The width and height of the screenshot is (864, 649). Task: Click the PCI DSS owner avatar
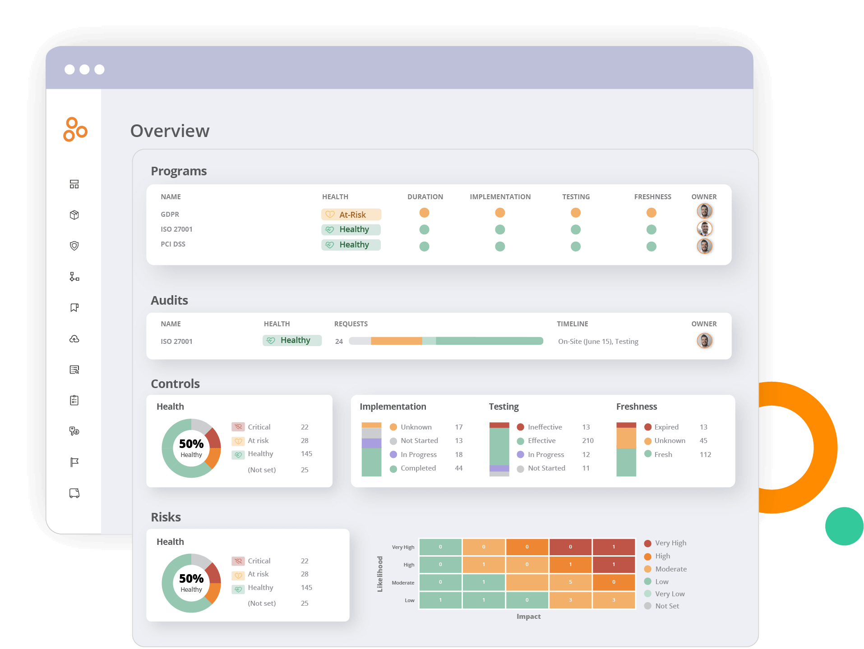pyautogui.click(x=704, y=246)
